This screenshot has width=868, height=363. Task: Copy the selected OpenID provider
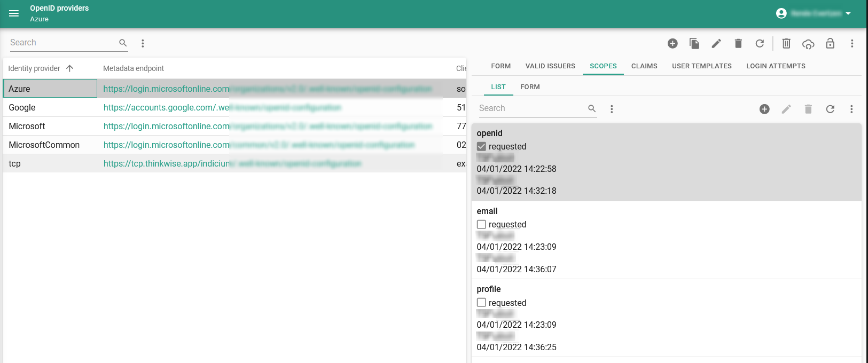pyautogui.click(x=694, y=43)
